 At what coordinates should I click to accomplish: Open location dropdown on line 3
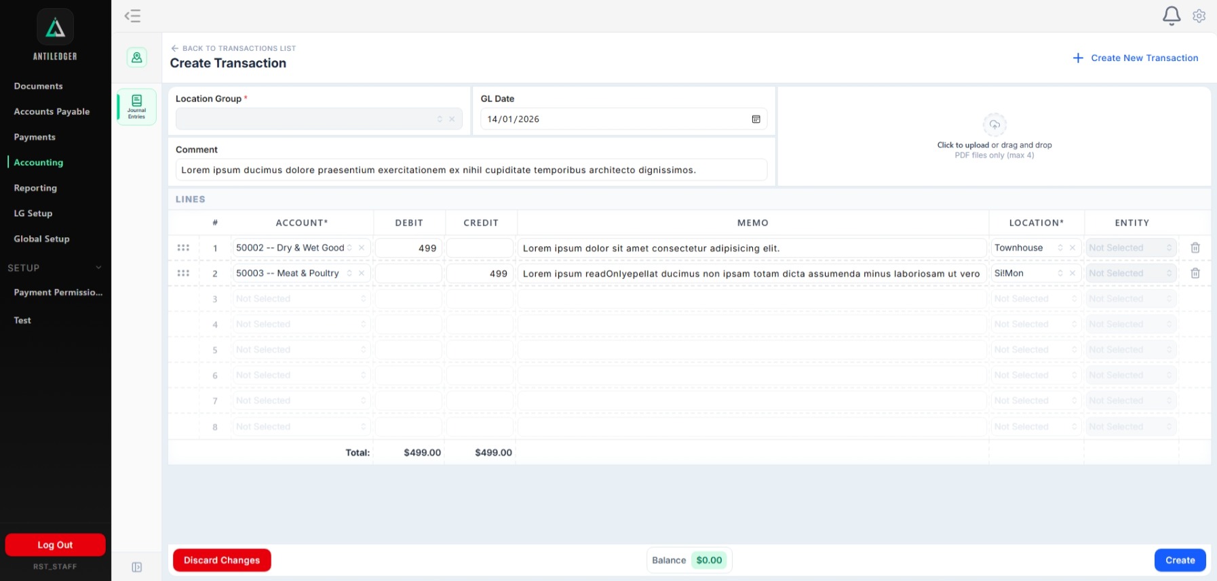(1036, 299)
